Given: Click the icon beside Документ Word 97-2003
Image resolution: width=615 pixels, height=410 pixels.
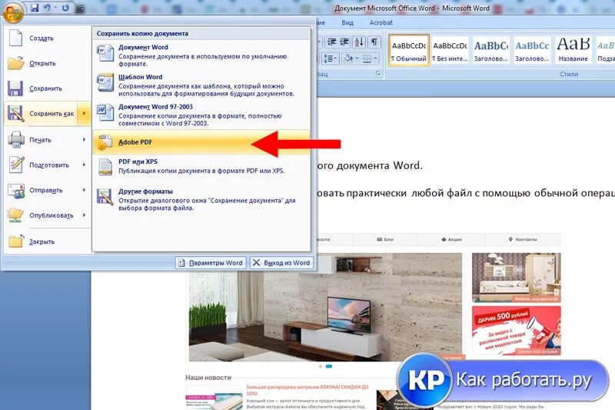Looking at the screenshot, I should (x=105, y=112).
